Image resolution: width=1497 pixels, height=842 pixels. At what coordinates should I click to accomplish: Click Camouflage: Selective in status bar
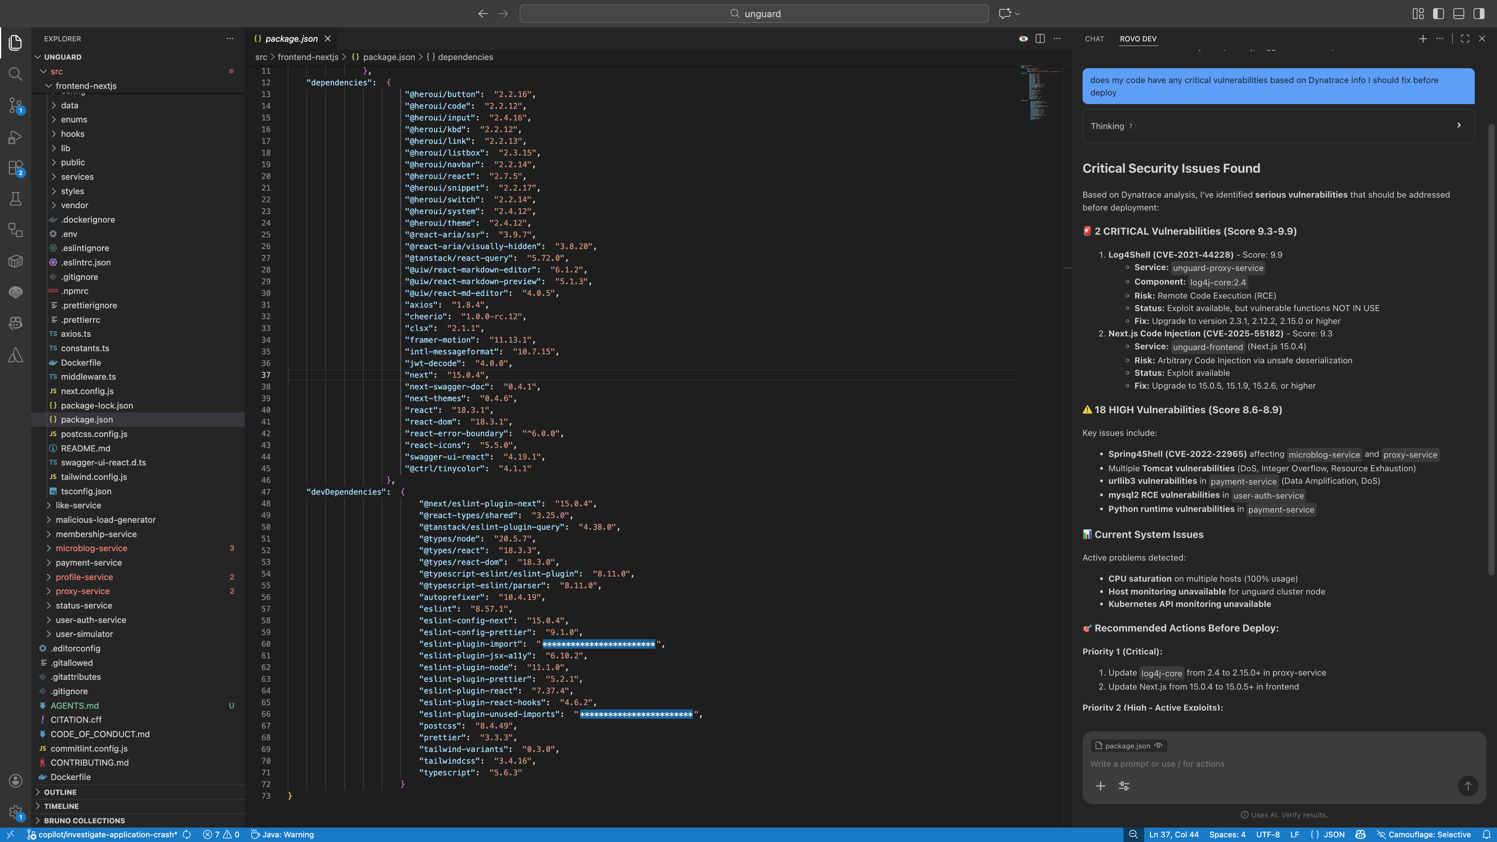[1429, 835]
